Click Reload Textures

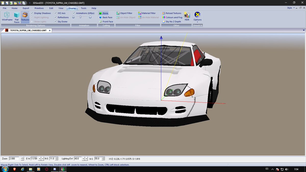coord(172,13)
